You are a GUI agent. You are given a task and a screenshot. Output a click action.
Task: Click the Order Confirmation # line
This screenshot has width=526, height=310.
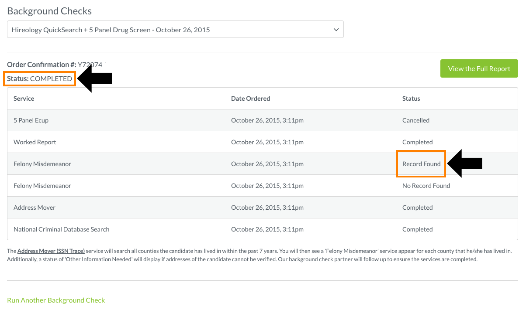coord(55,65)
